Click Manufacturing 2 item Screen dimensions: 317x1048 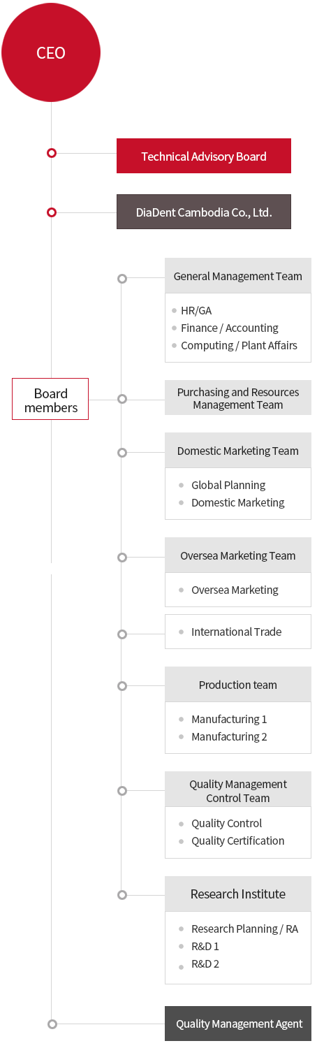[x=229, y=736]
